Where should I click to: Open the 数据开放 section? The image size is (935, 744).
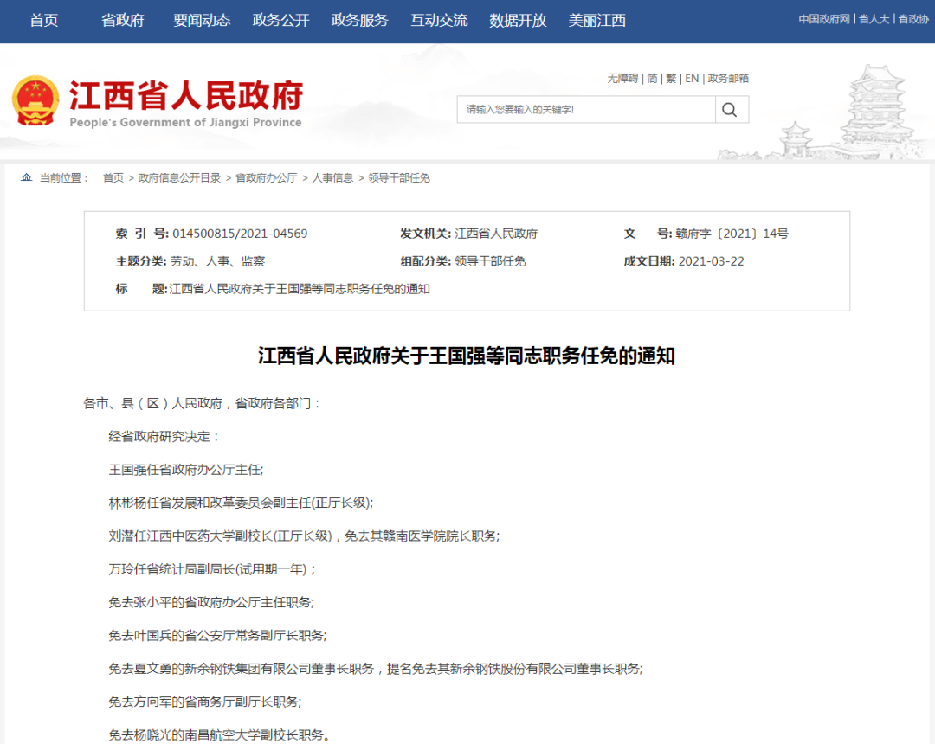(517, 20)
